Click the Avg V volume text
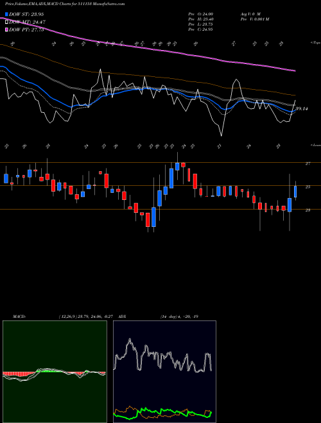Image resolution: width=321 pixels, height=423 pixels. (x=250, y=13)
